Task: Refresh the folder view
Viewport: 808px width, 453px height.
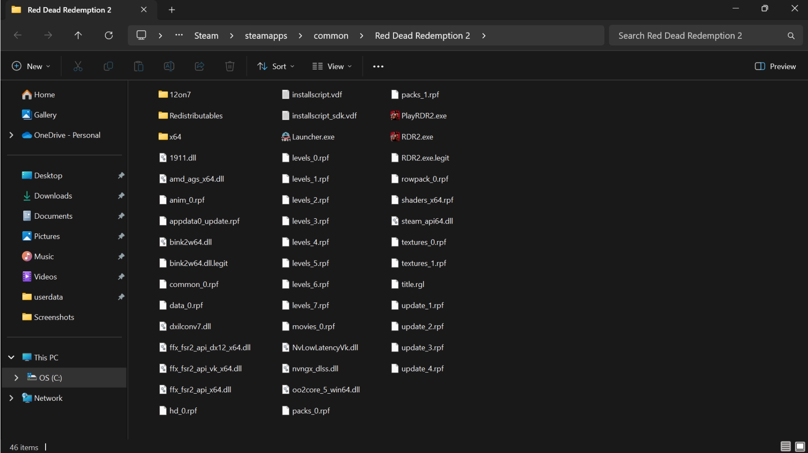Action: [x=109, y=35]
